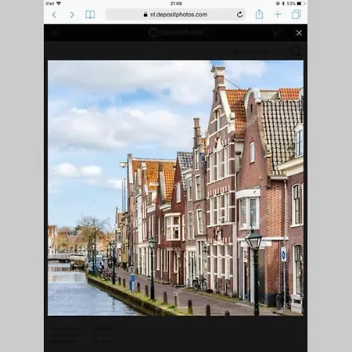Screen dimensions: 352x352
Task: Close the image preview with X
Action: point(299,33)
